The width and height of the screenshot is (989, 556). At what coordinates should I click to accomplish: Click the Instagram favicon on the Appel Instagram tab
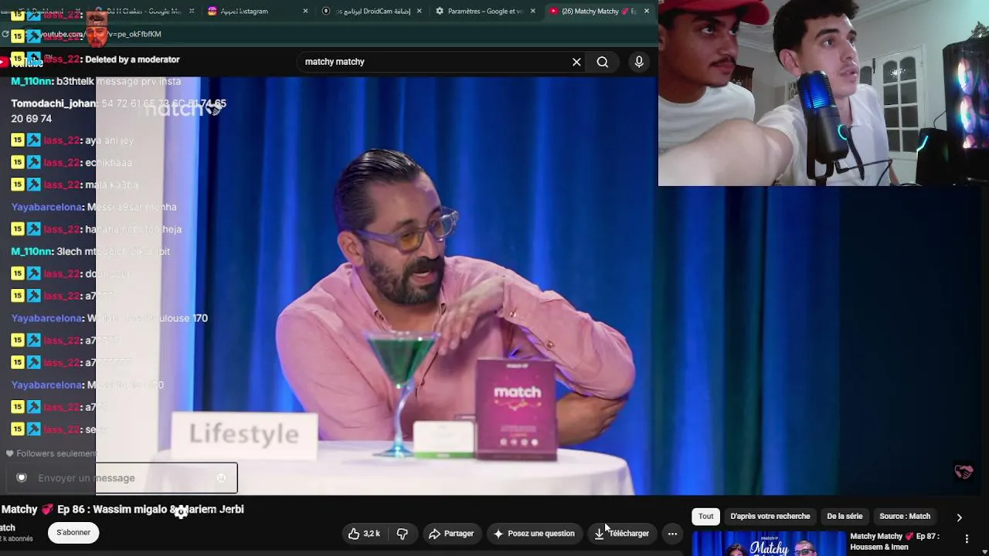212,12
